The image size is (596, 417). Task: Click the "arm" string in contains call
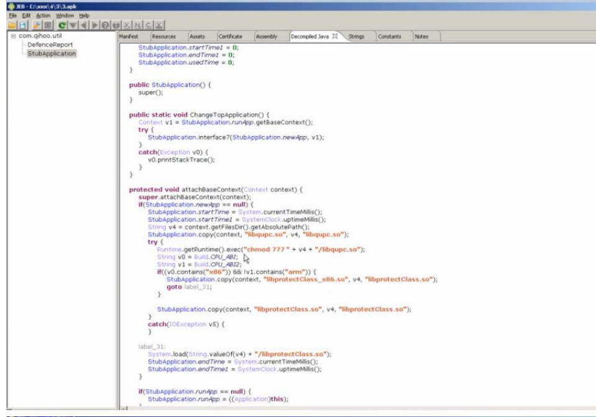[293, 272]
